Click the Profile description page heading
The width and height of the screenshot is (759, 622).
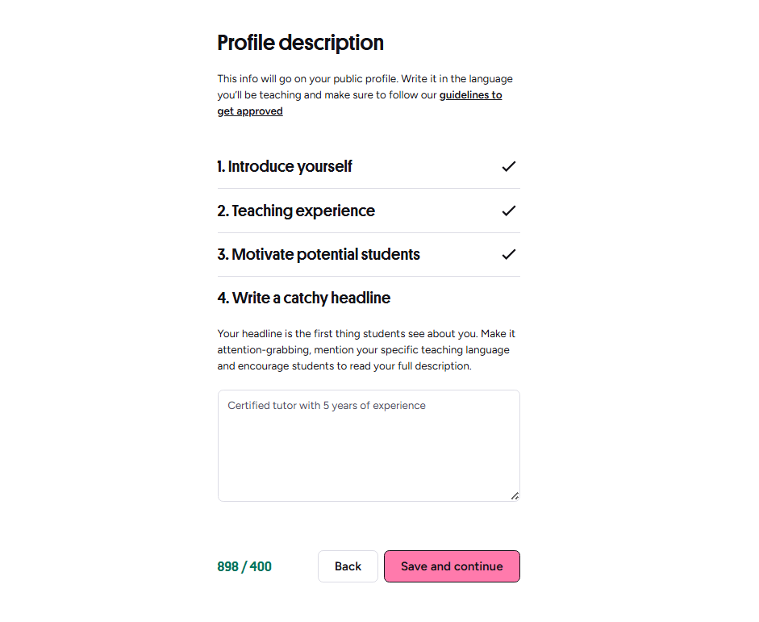tap(300, 43)
